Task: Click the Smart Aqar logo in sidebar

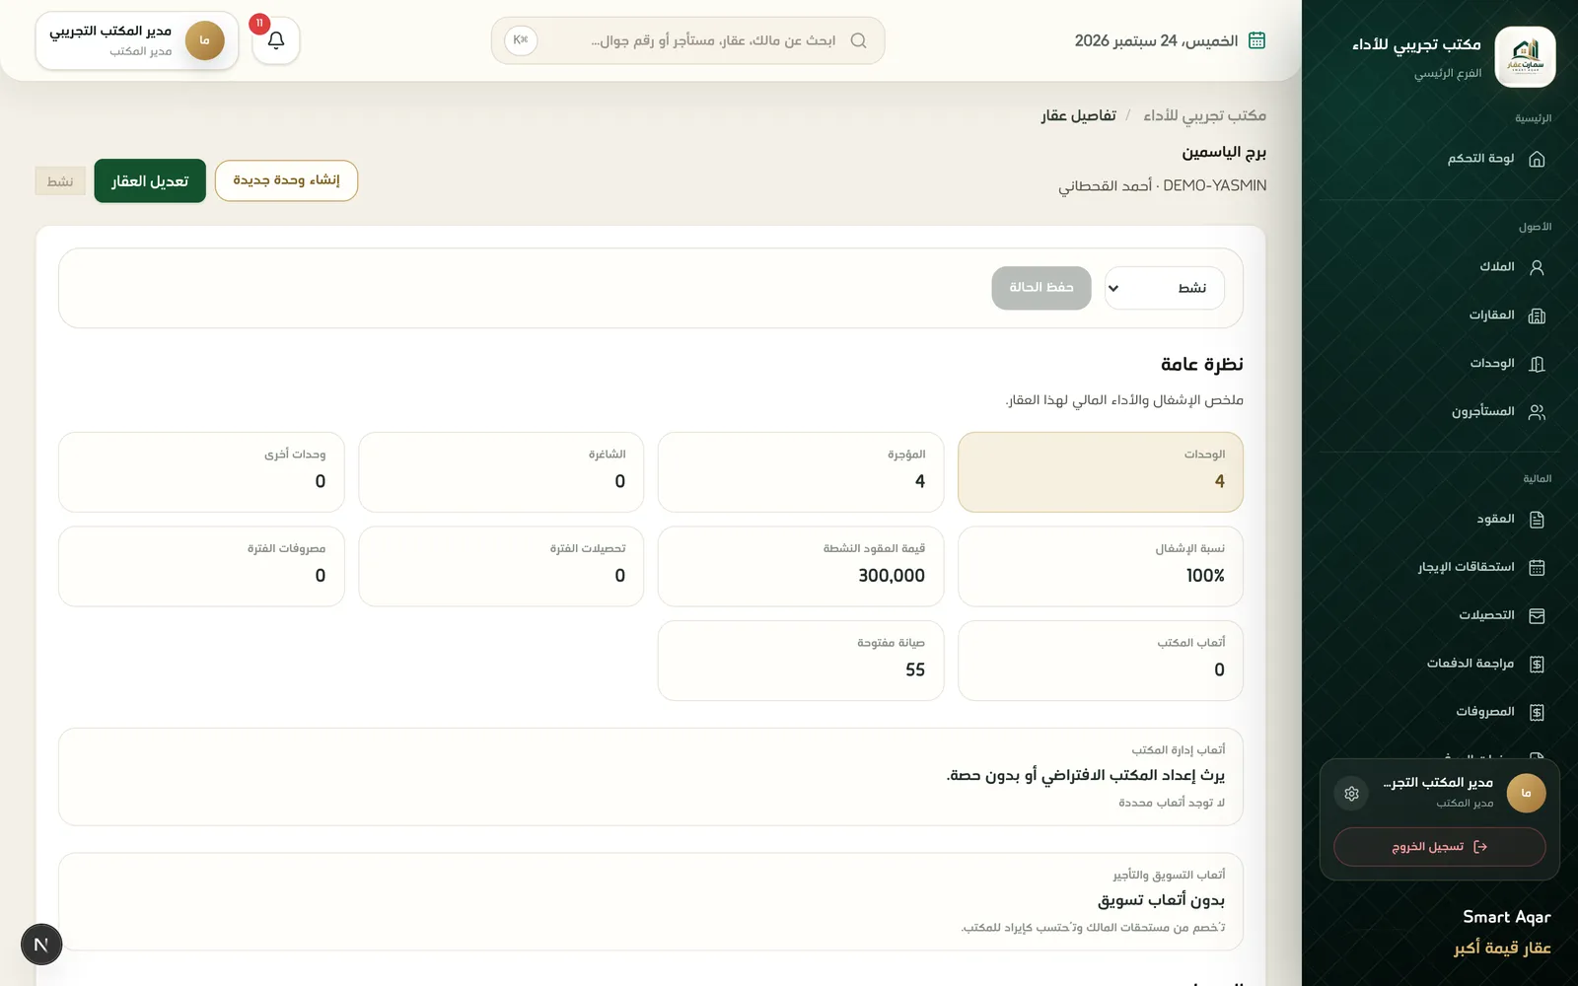Action: tap(1525, 57)
